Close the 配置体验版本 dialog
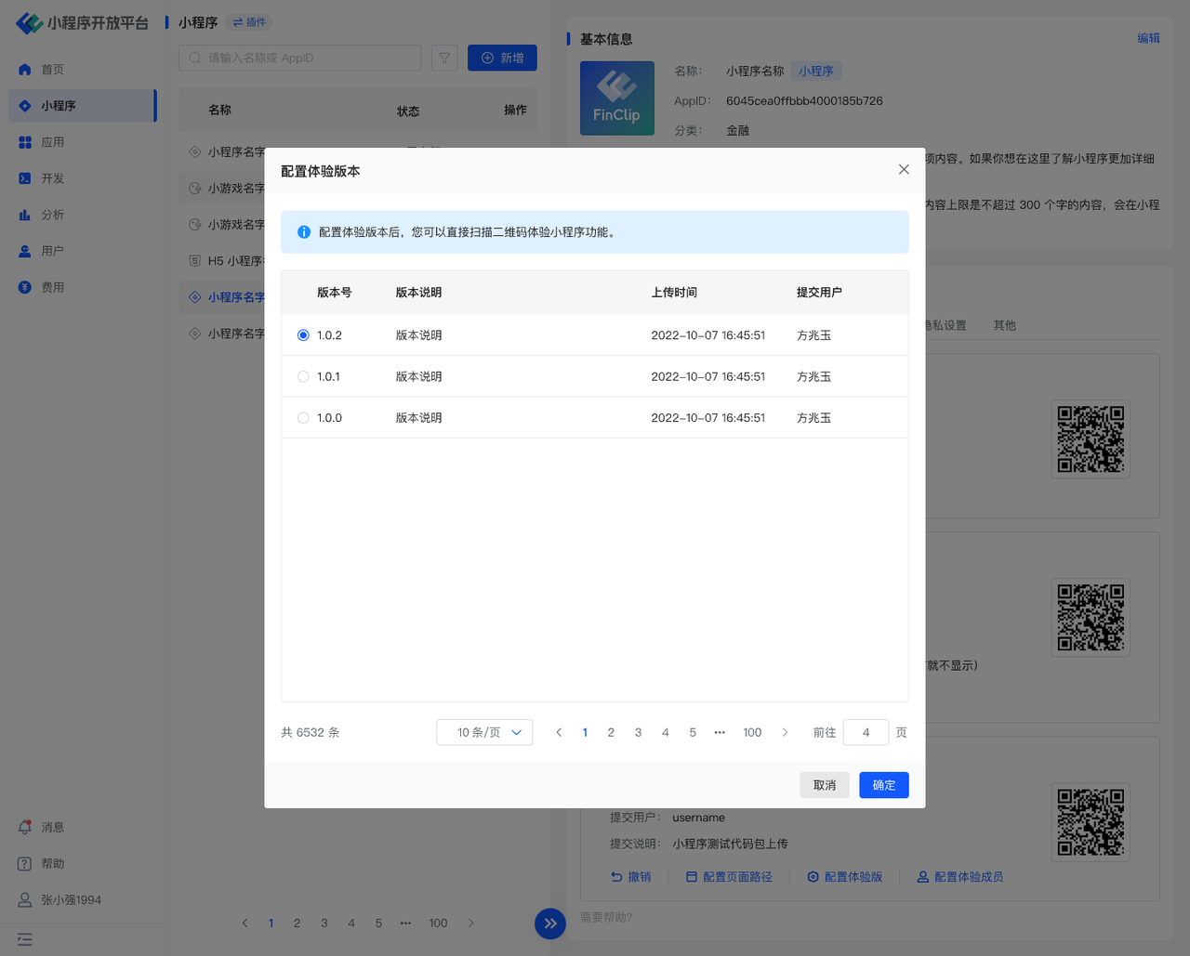This screenshot has height=956, width=1190. tap(904, 169)
